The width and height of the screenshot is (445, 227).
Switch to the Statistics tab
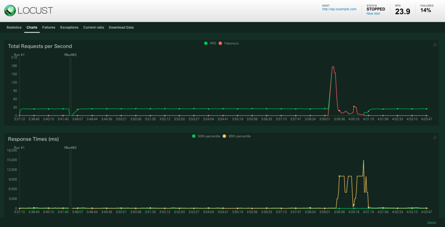[14, 27]
